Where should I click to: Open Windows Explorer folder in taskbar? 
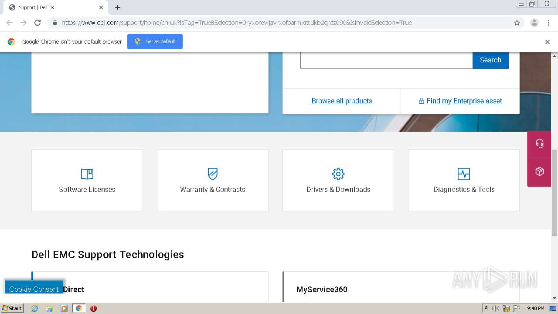click(49, 308)
